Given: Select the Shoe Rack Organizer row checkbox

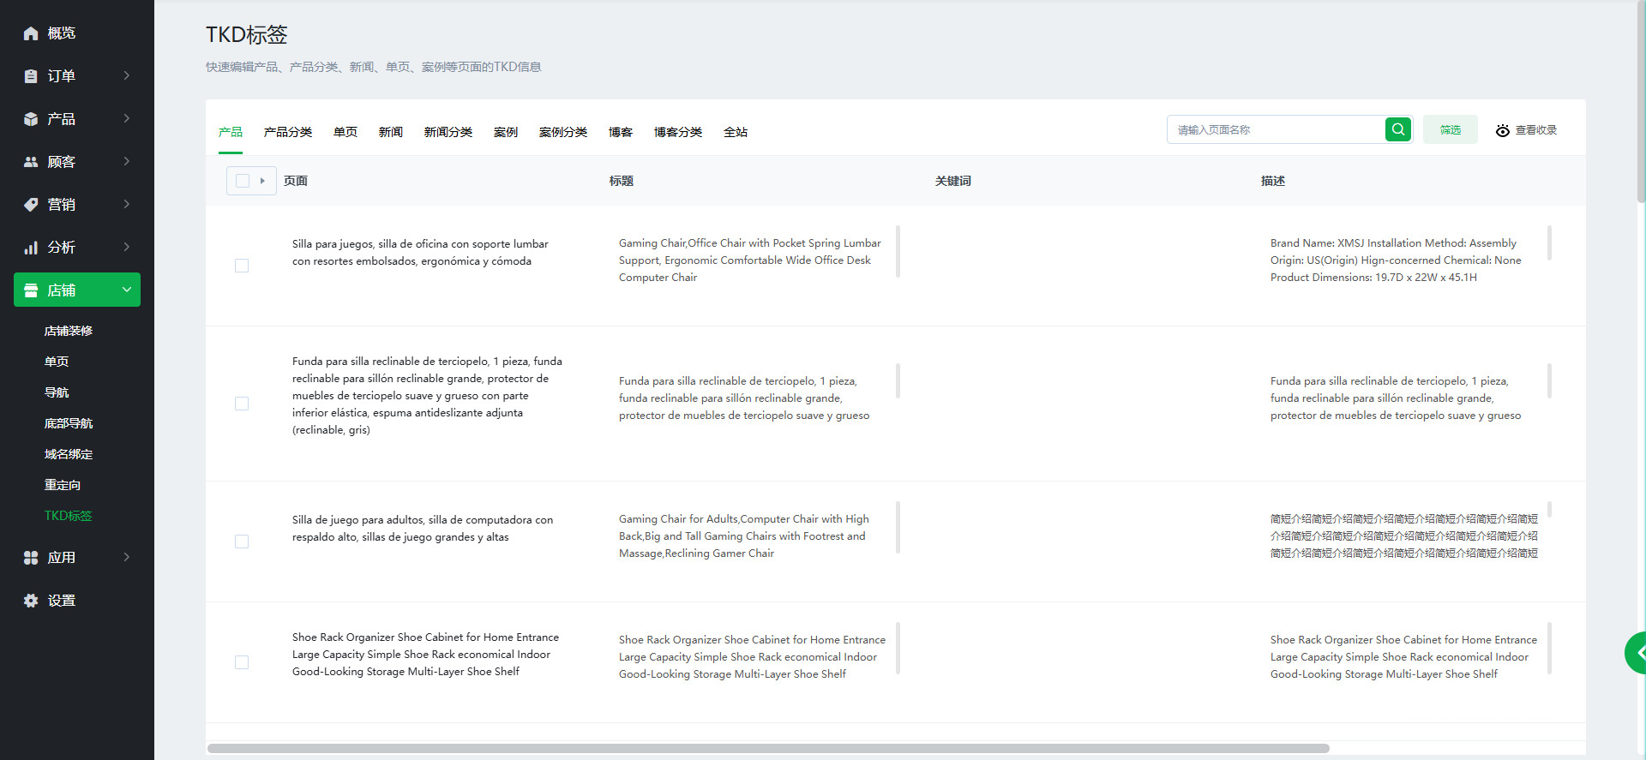Looking at the screenshot, I should coord(242,662).
